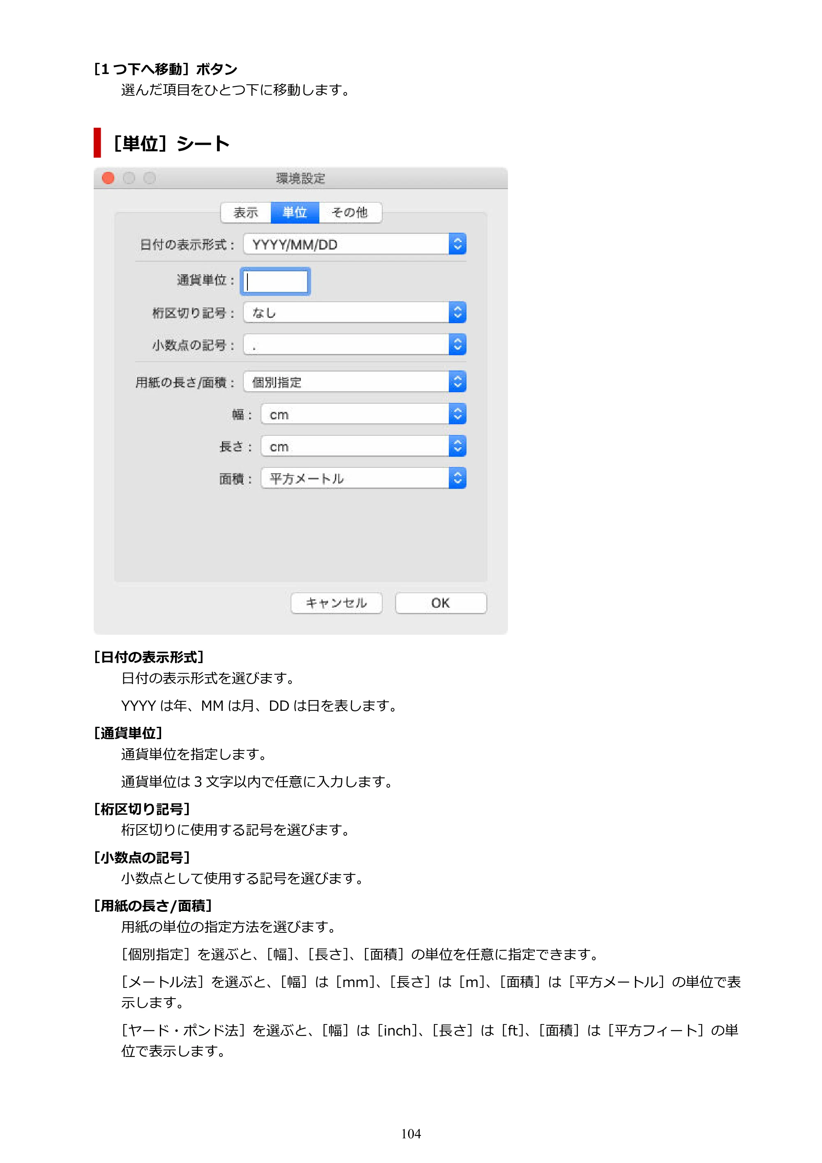Open the 幅 unit dropdown
The image size is (822, 1163).
(363, 414)
